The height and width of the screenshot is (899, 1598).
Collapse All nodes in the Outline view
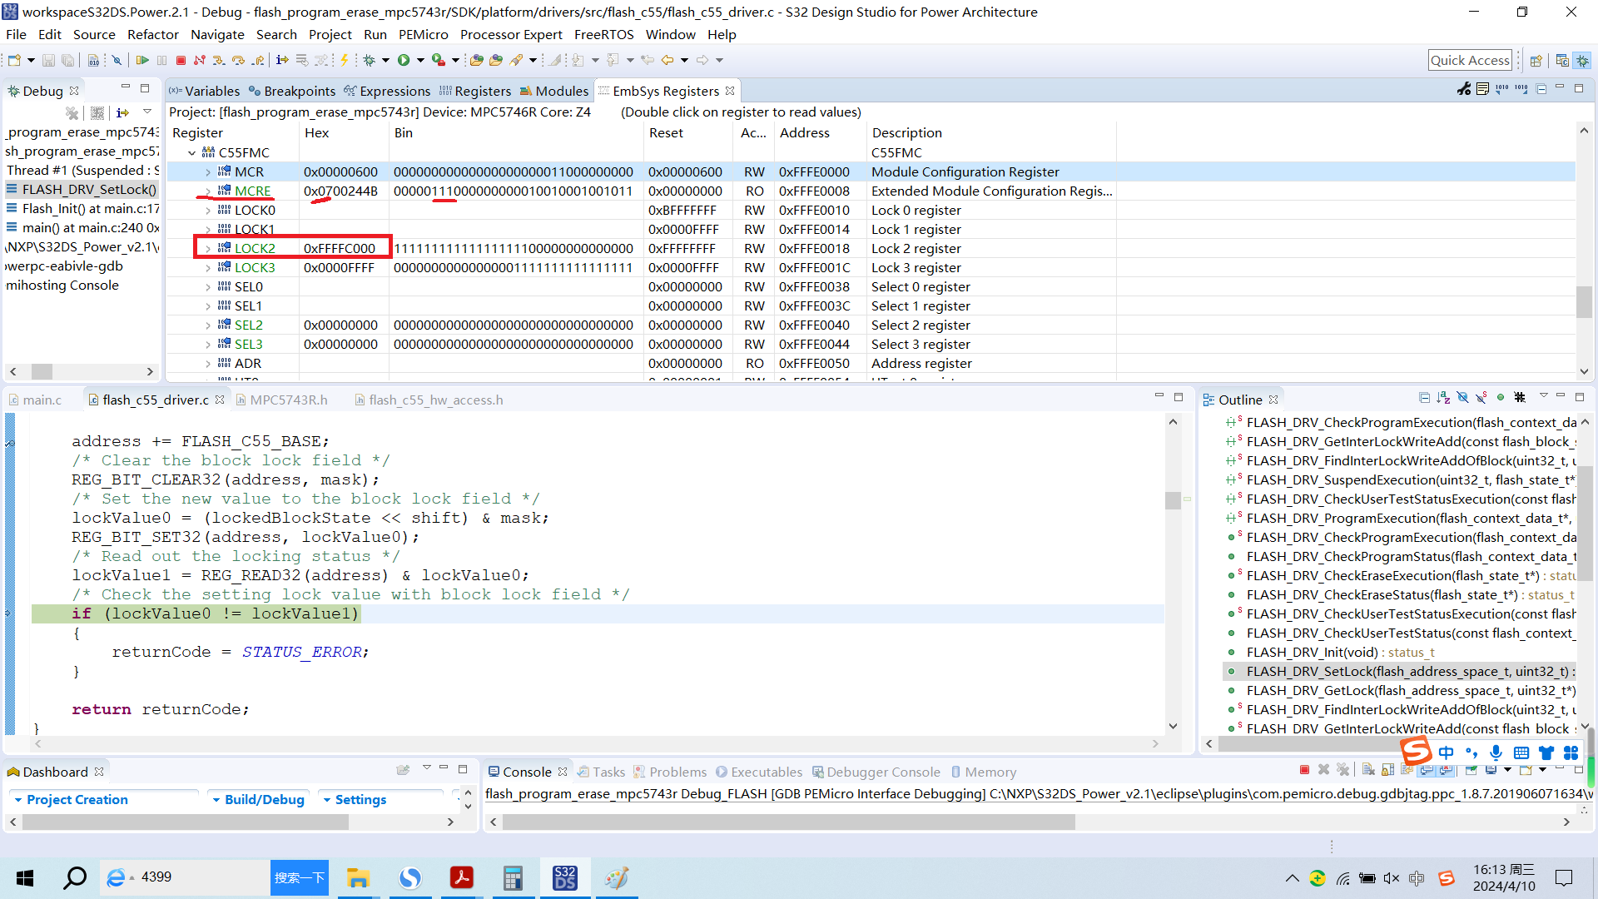coord(1425,398)
